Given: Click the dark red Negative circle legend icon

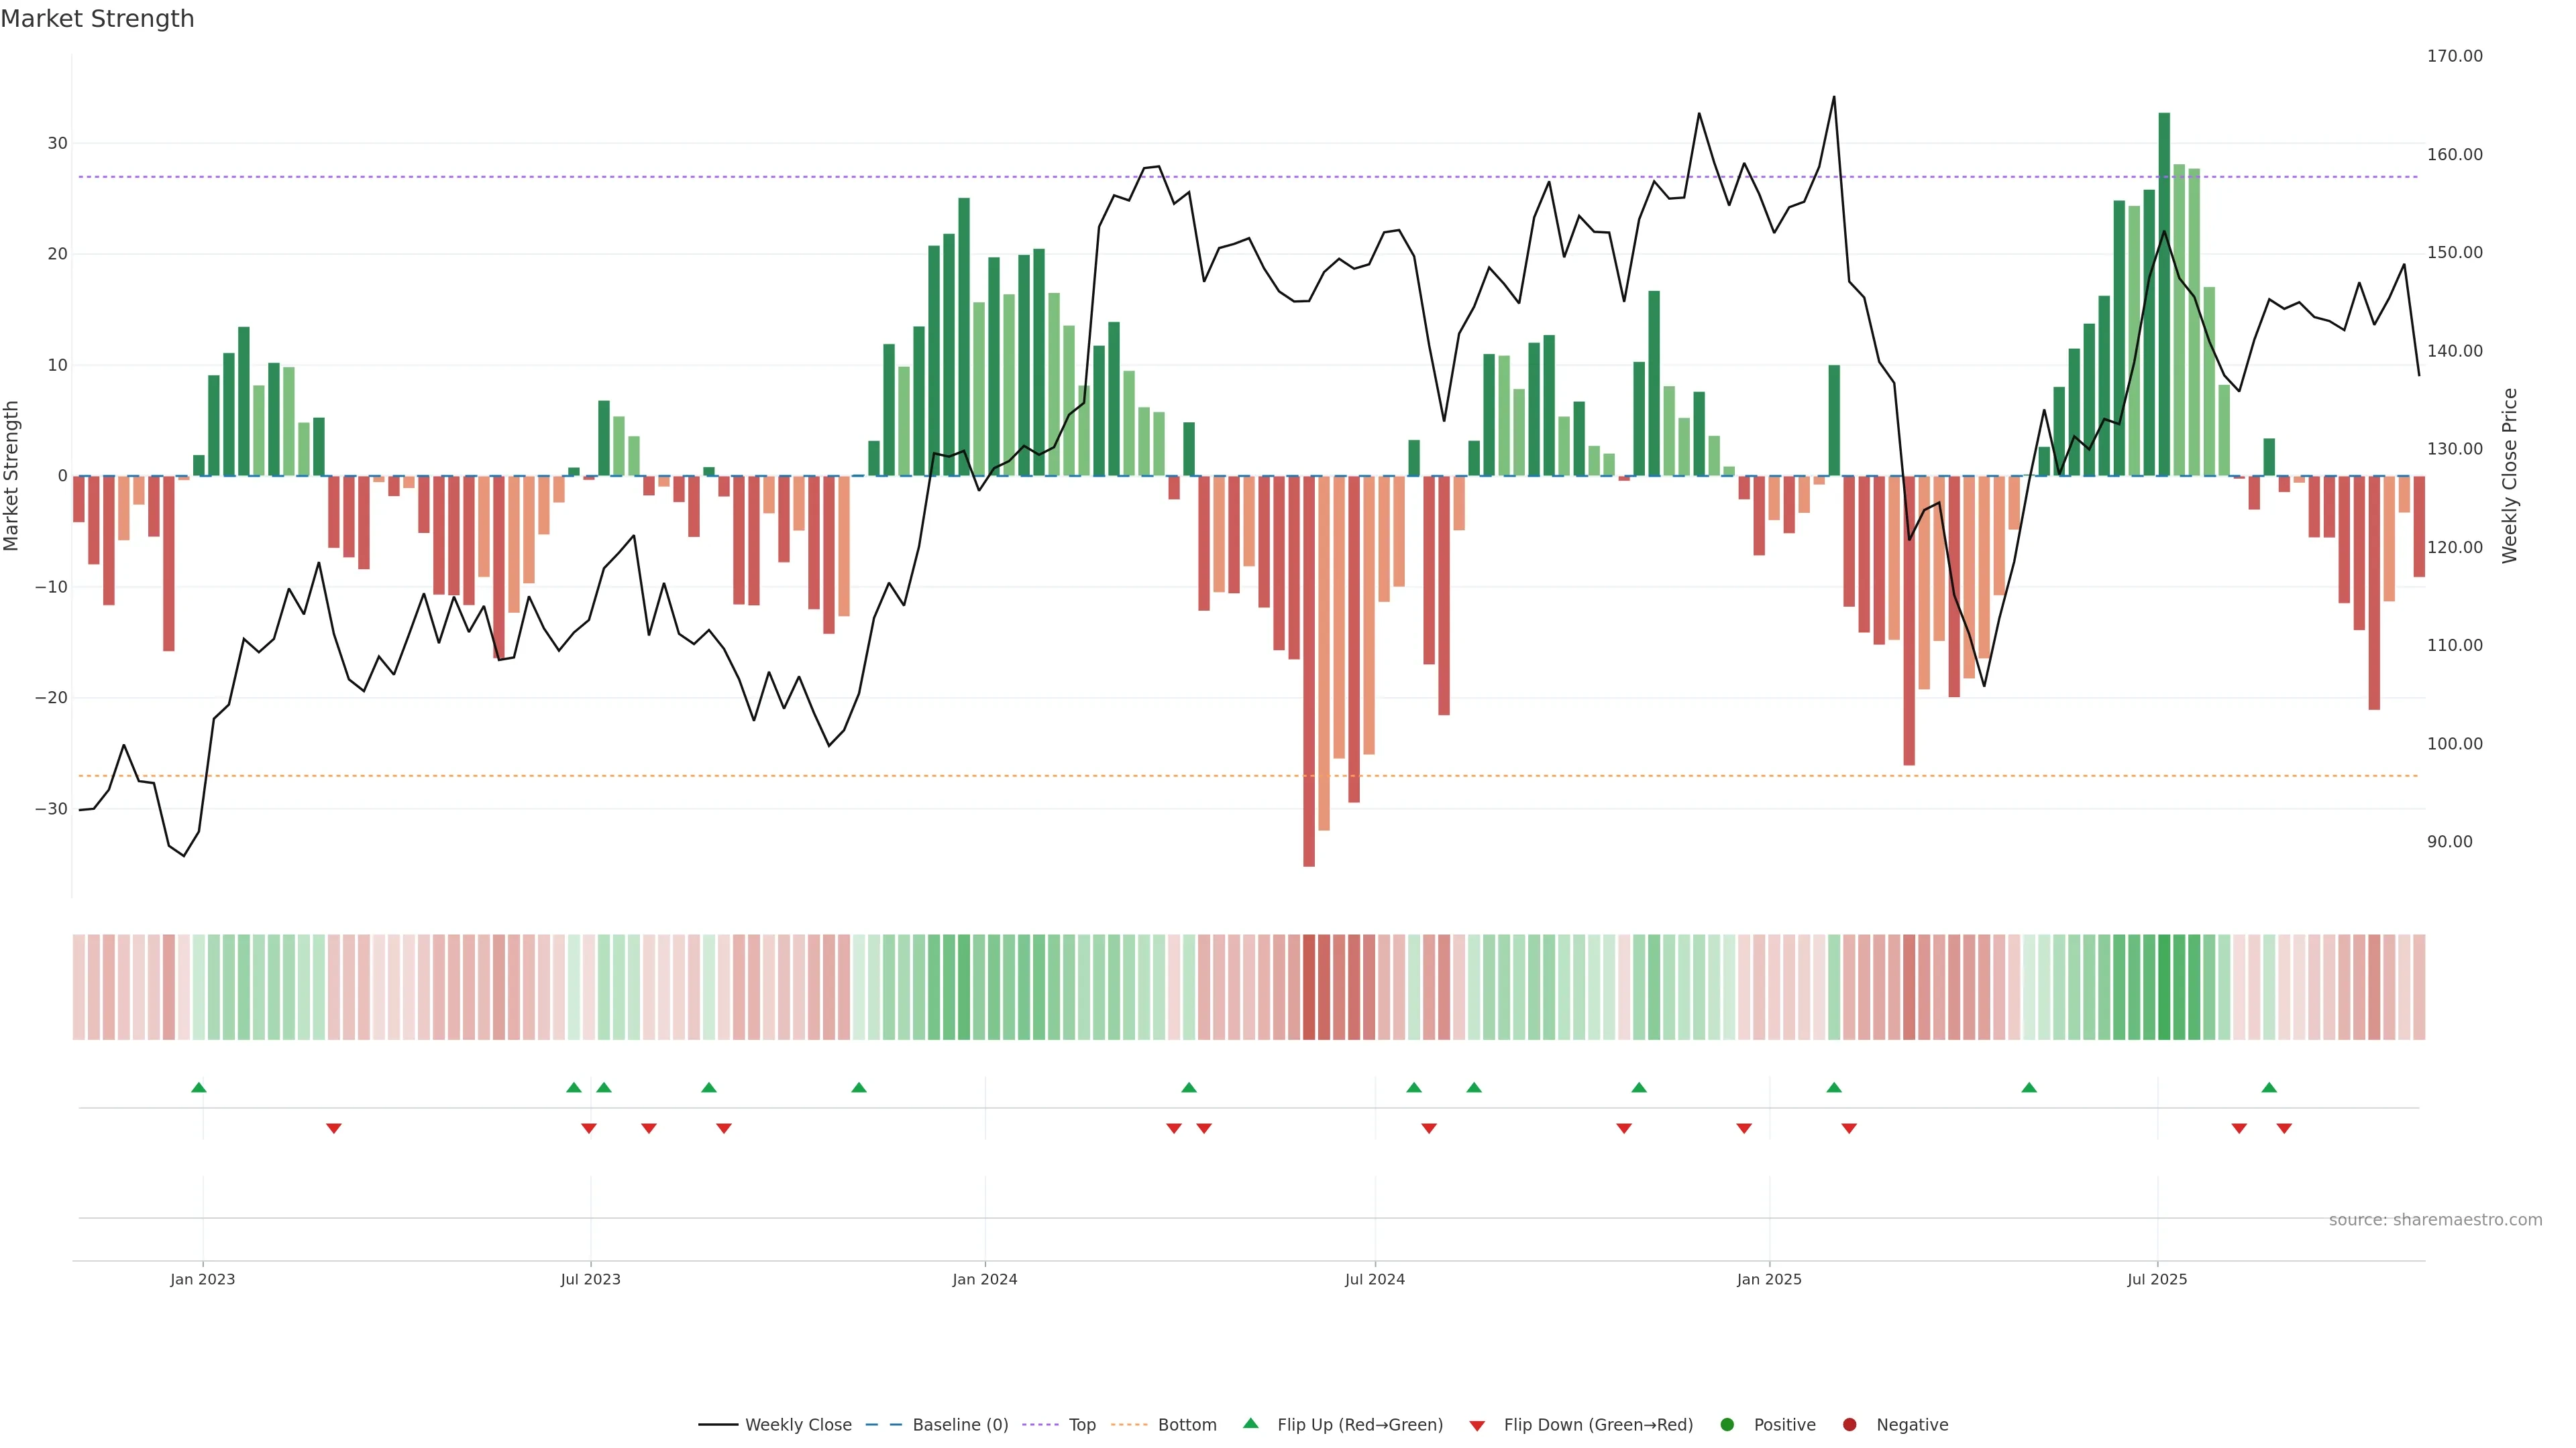Looking at the screenshot, I should [x=1849, y=1425].
